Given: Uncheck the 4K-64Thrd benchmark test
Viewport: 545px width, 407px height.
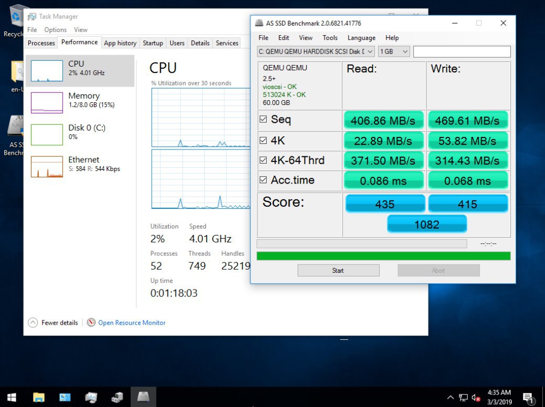Looking at the screenshot, I should (263, 160).
